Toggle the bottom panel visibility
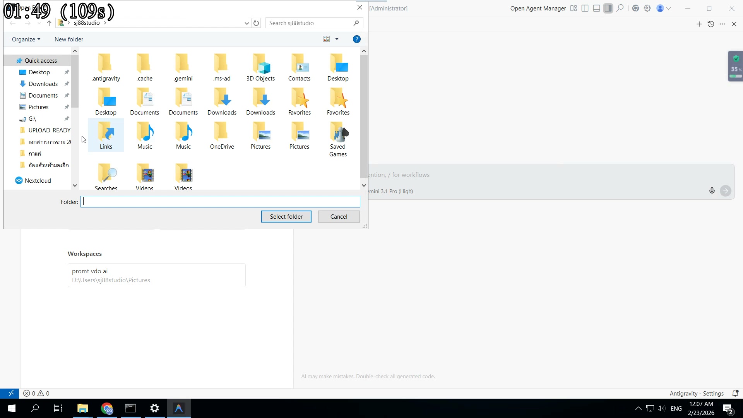Image resolution: width=743 pixels, height=418 pixels. pyautogui.click(x=597, y=9)
